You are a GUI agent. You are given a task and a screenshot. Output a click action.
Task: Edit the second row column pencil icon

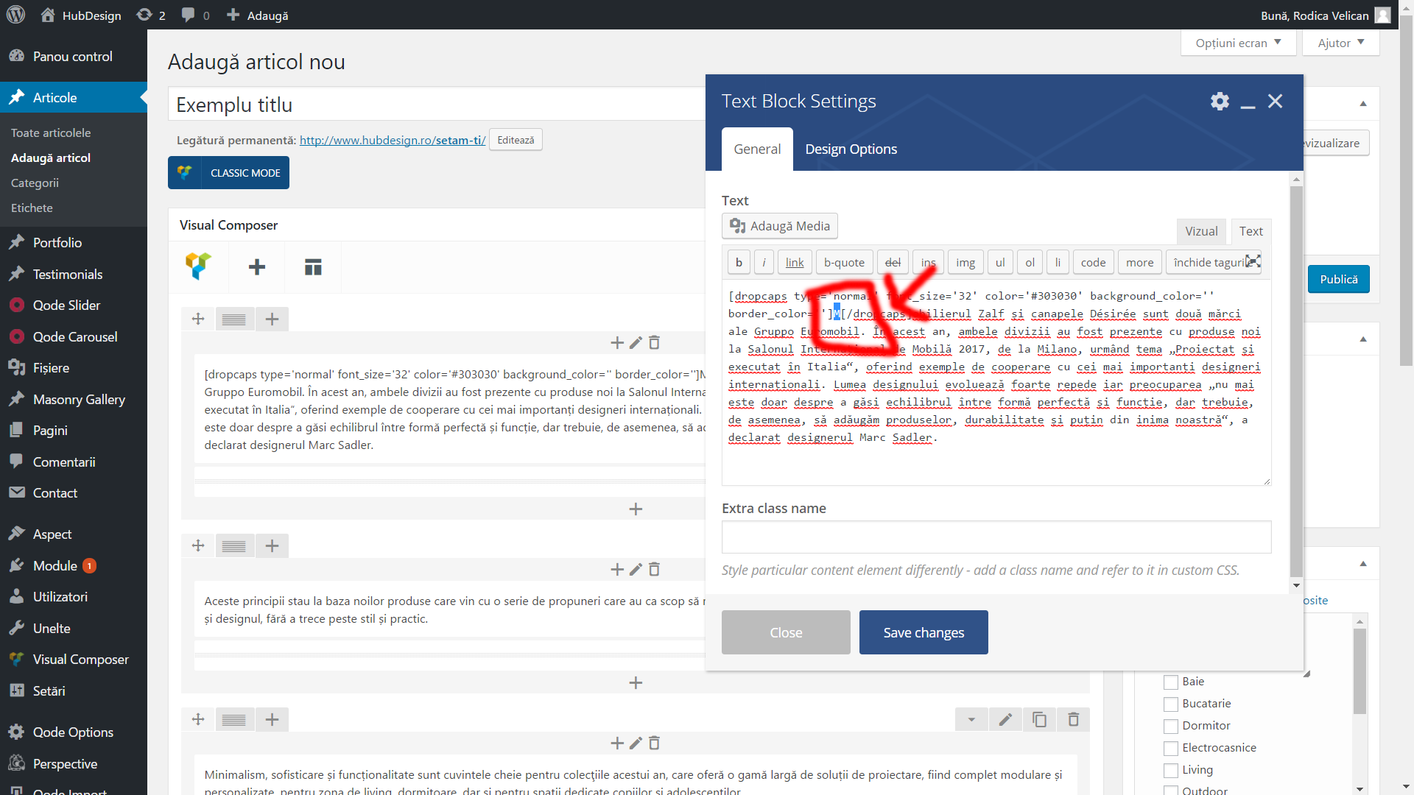(636, 569)
